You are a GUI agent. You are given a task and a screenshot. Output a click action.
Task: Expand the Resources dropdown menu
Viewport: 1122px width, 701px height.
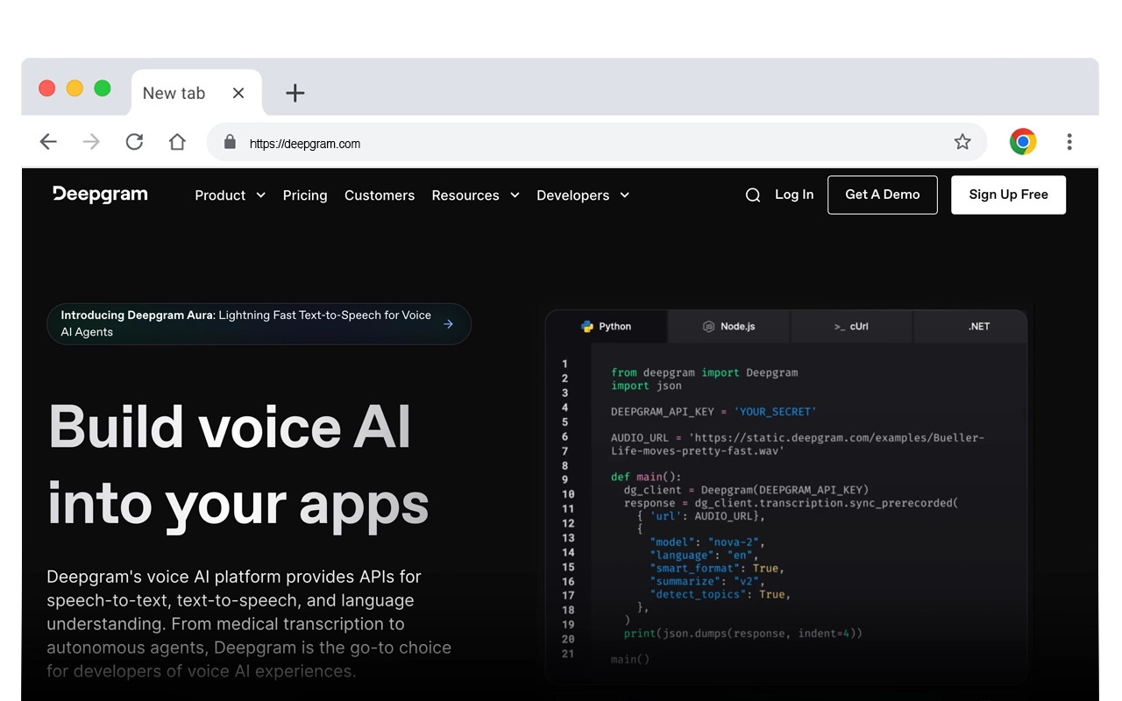coord(475,195)
